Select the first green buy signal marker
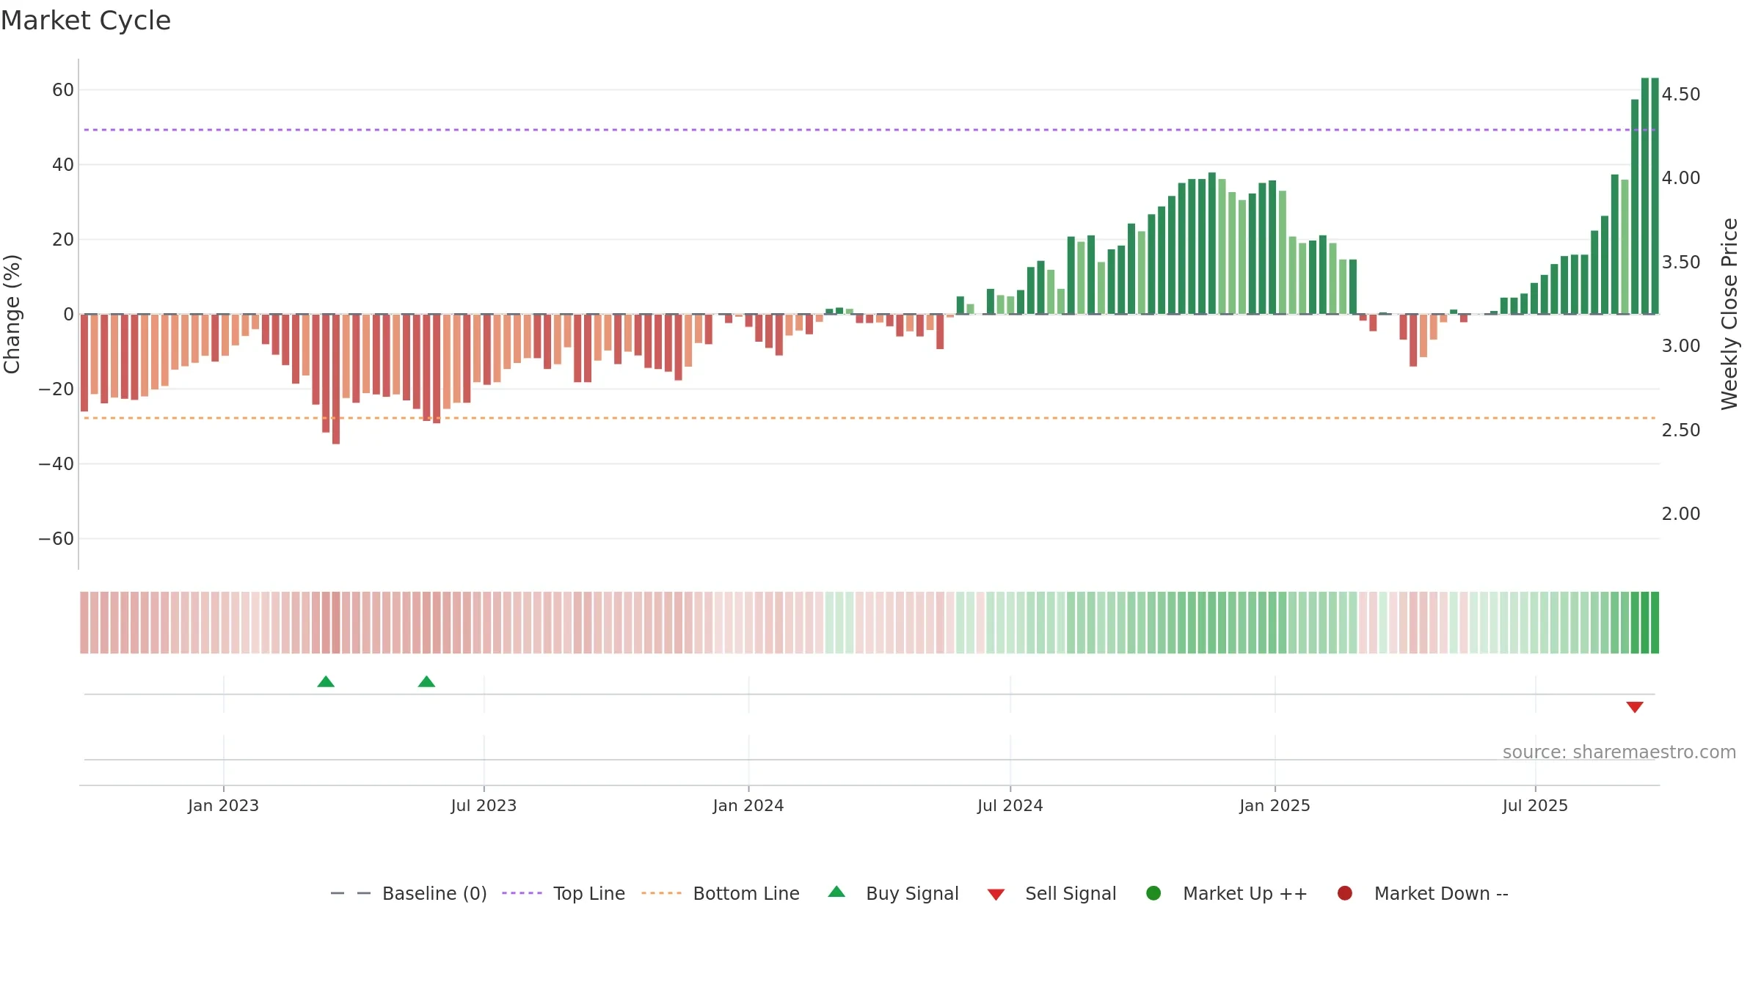Image resolution: width=1761 pixels, height=990 pixels. 326,682
